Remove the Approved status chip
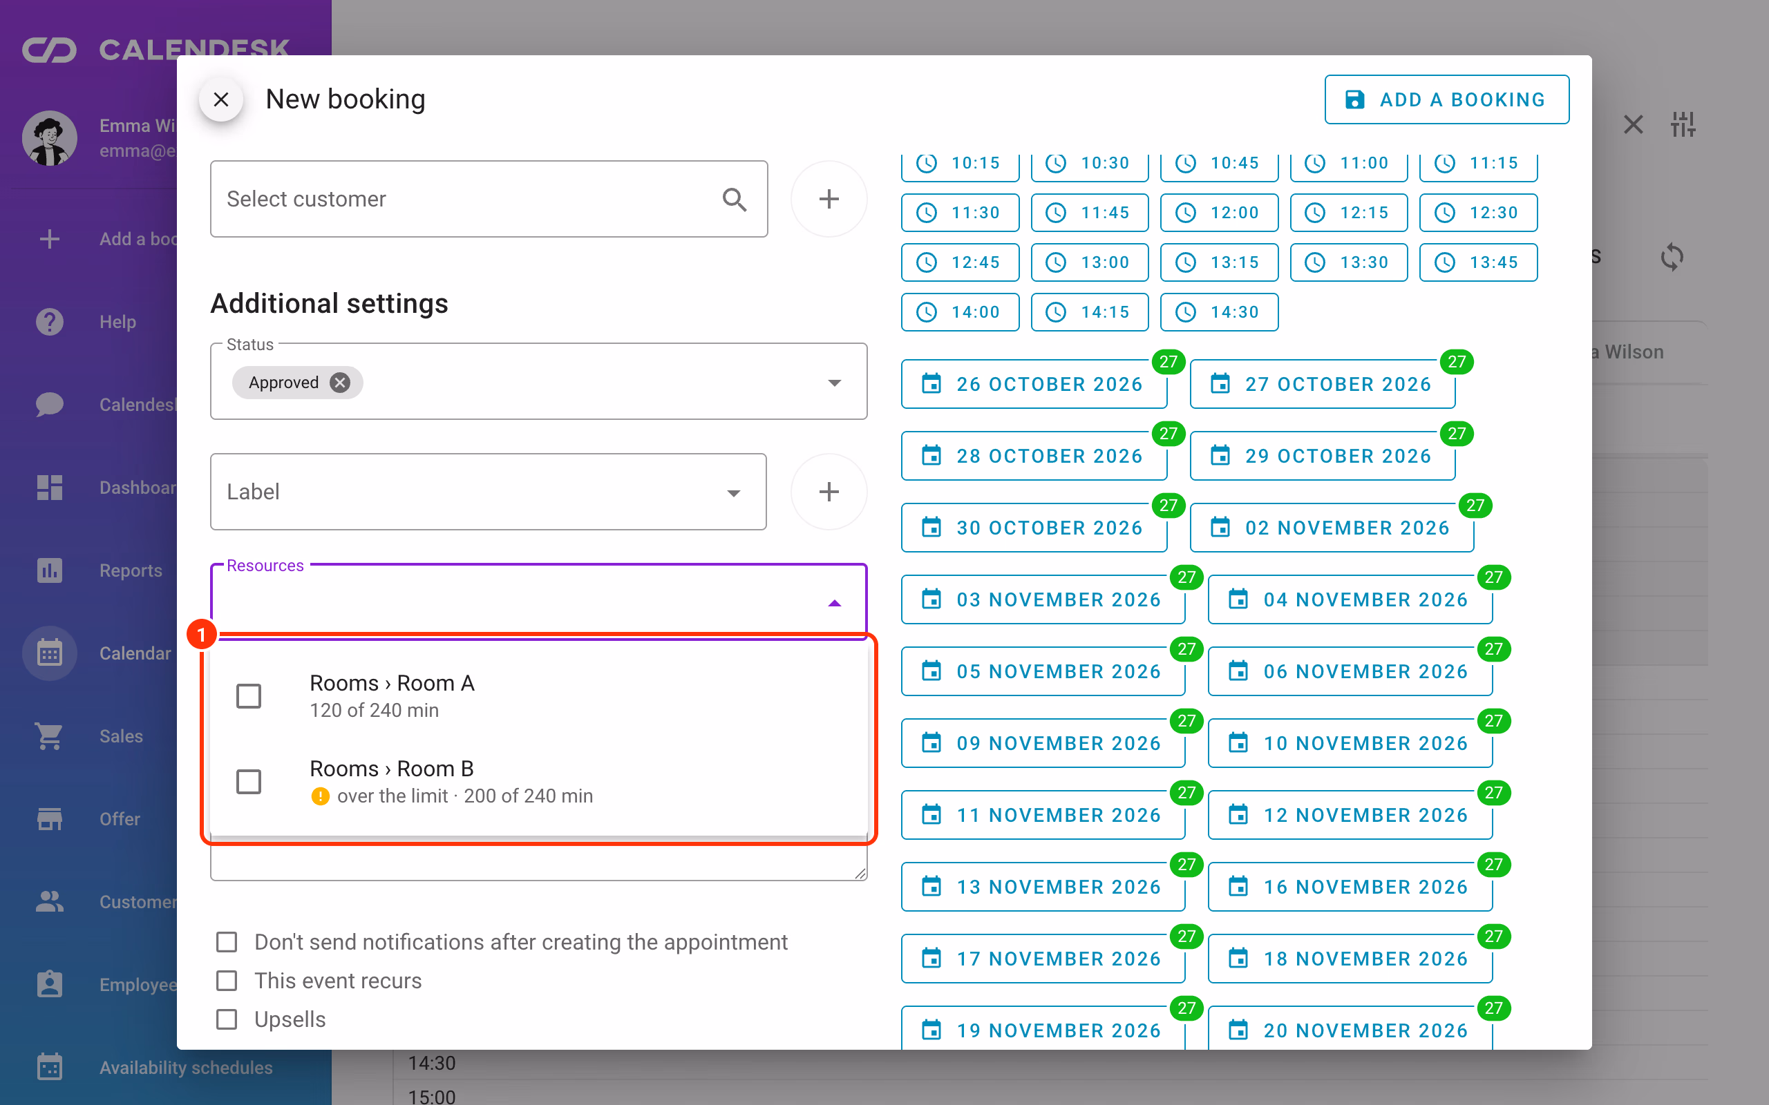Screen dimensions: 1769x1105 [340, 382]
